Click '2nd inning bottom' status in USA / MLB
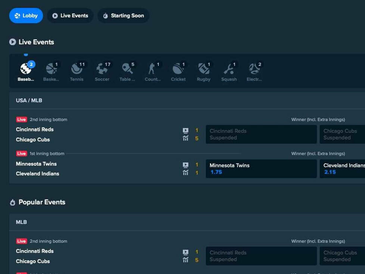Viewport: 365px width, 274px height. [49, 119]
